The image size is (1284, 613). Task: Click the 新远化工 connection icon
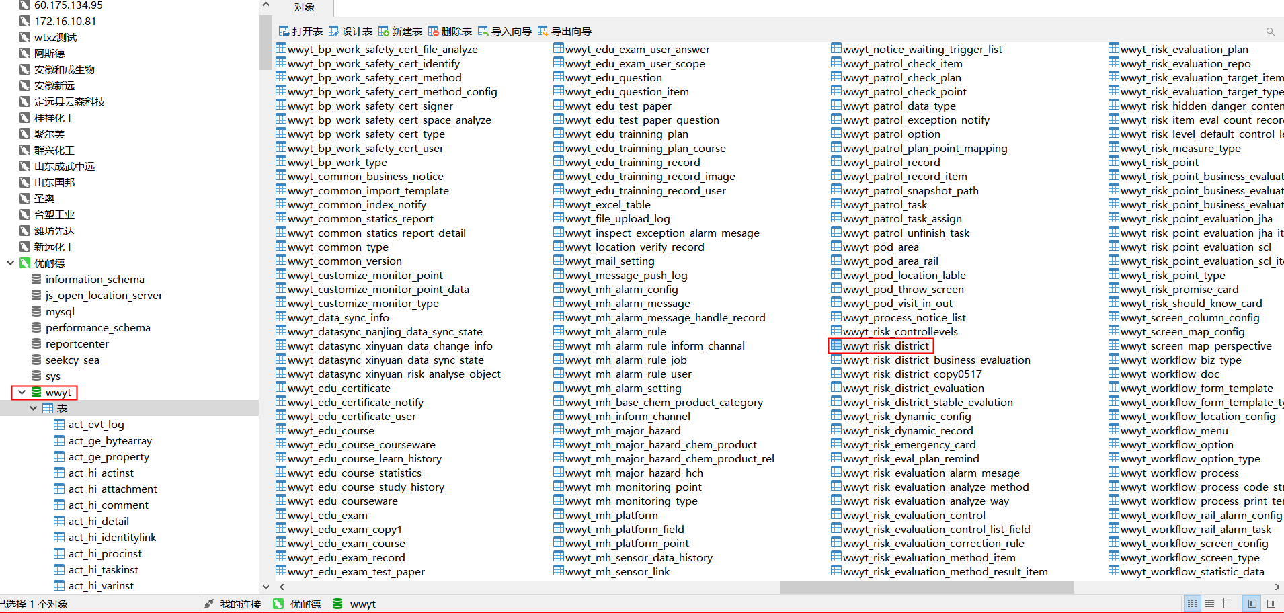point(25,247)
